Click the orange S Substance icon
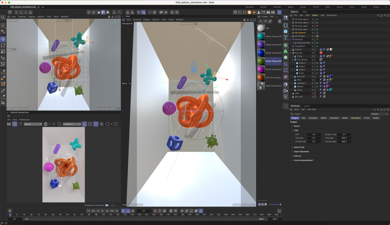This screenshot has height=225, width=390. point(249,12)
